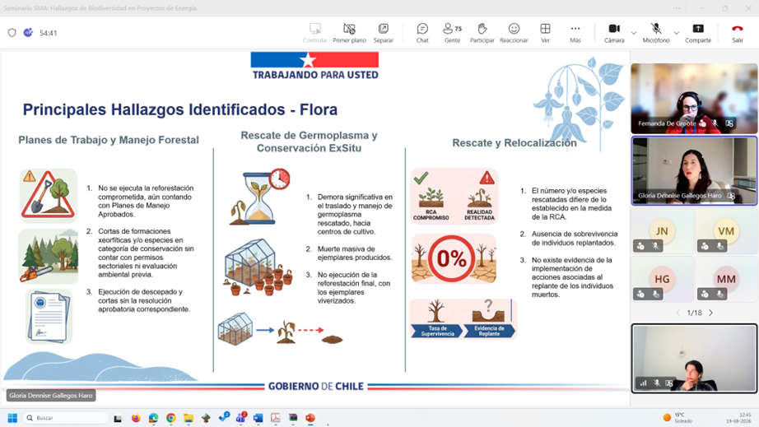Click the recording indicator icon beside timer
This screenshot has width=759, height=427.
tap(28, 32)
